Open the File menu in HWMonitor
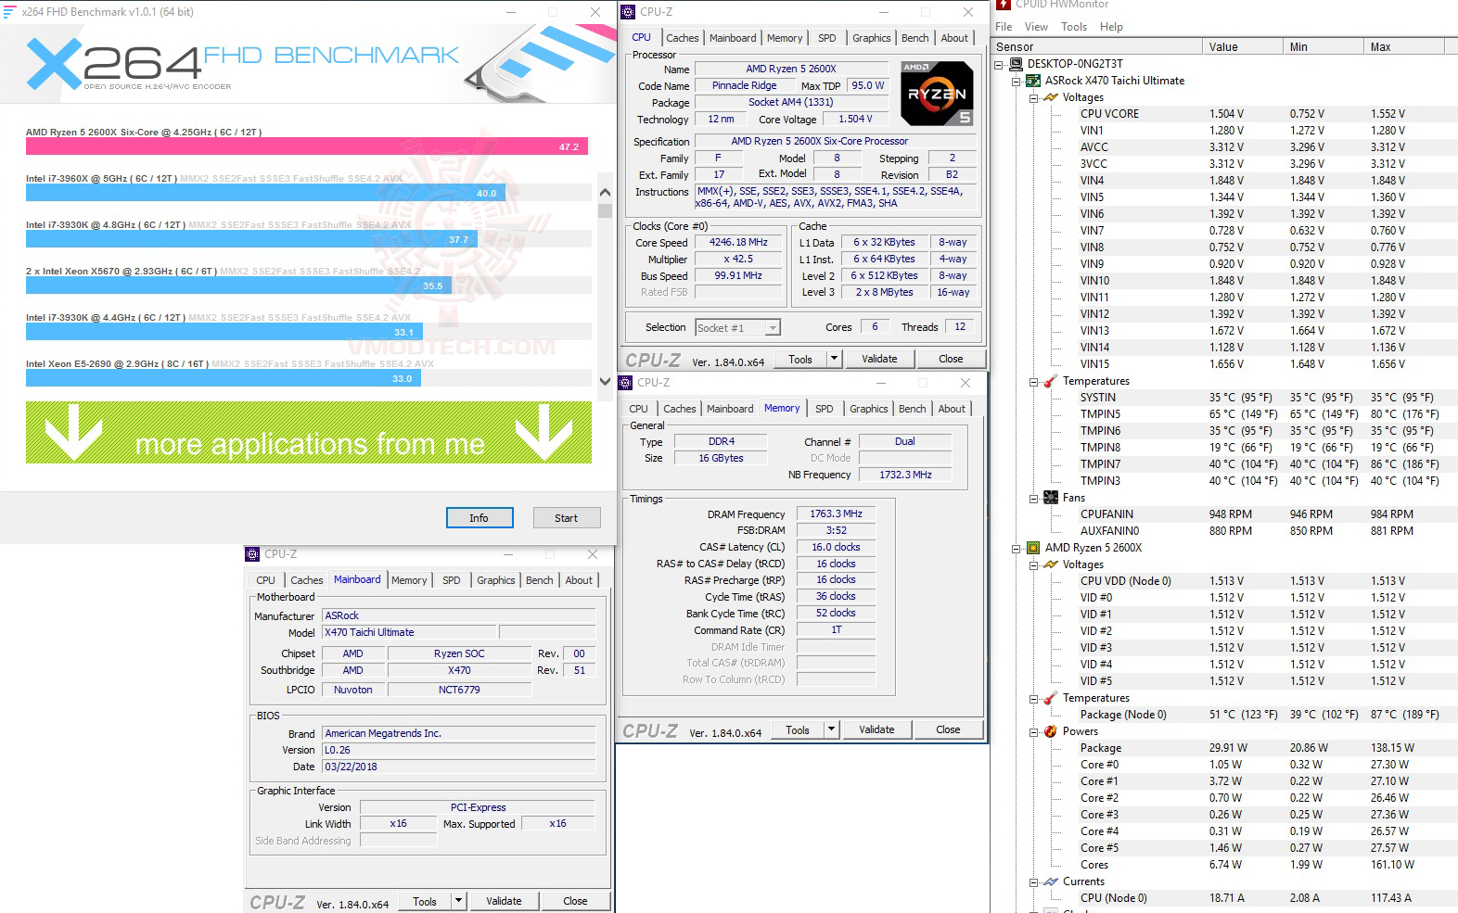 (1004, 27)
